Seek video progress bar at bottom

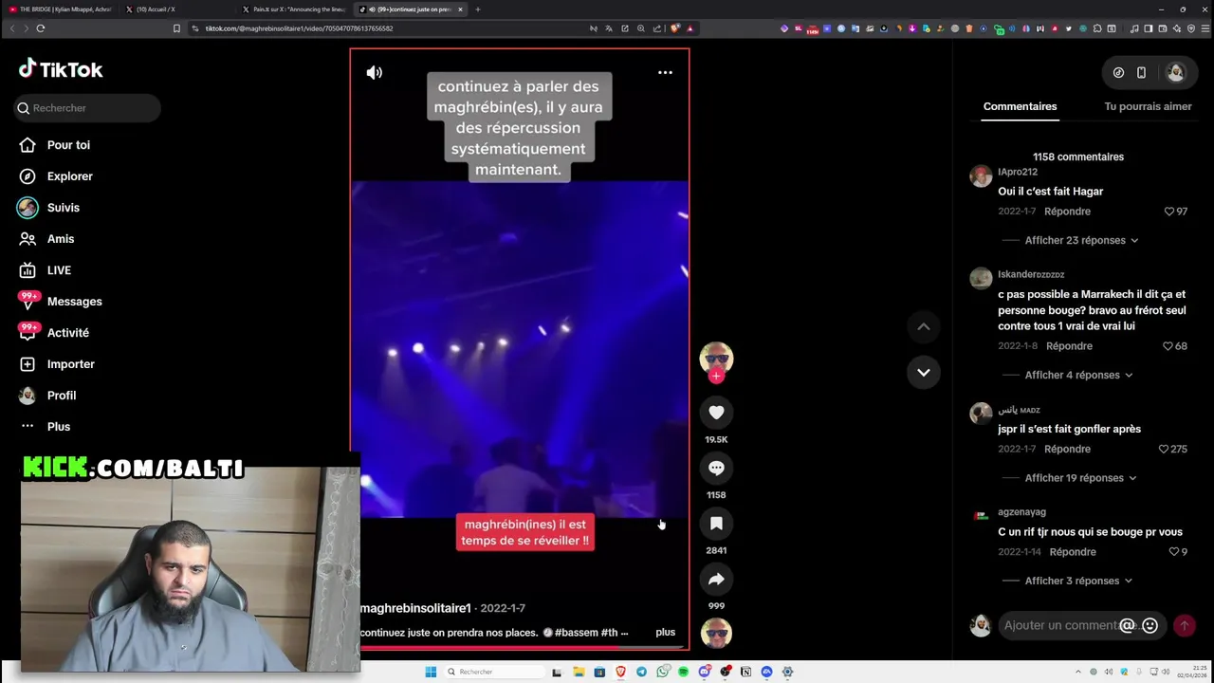coord(520,648)
